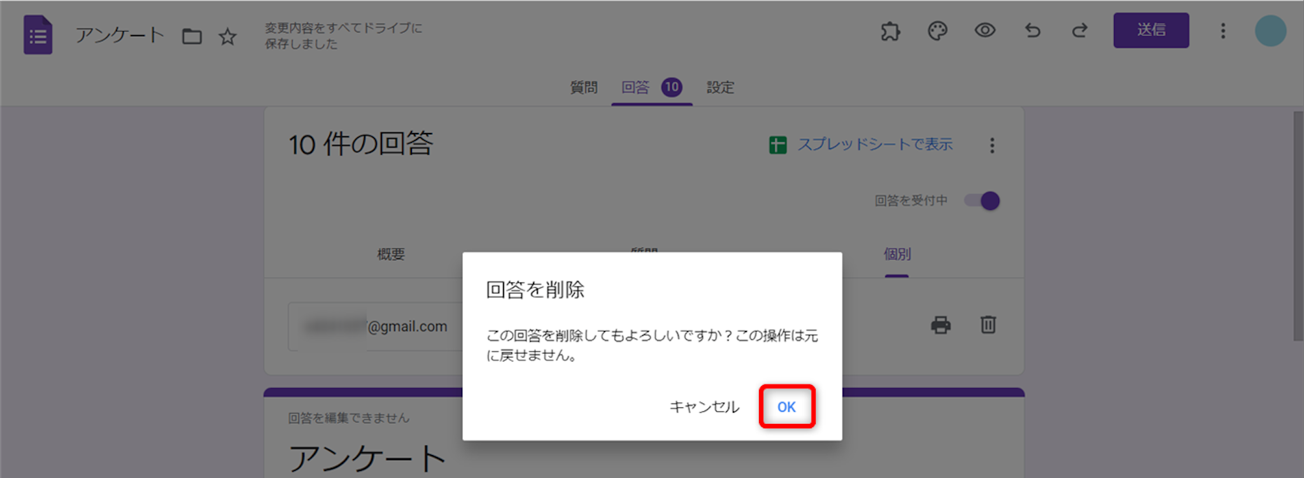Toggle the 回答を受付中 switch

pyautogui.click(x=982, y=201)
